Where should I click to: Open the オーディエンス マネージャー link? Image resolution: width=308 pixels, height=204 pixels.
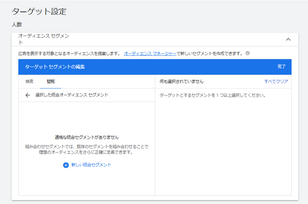tap(150, 54)
